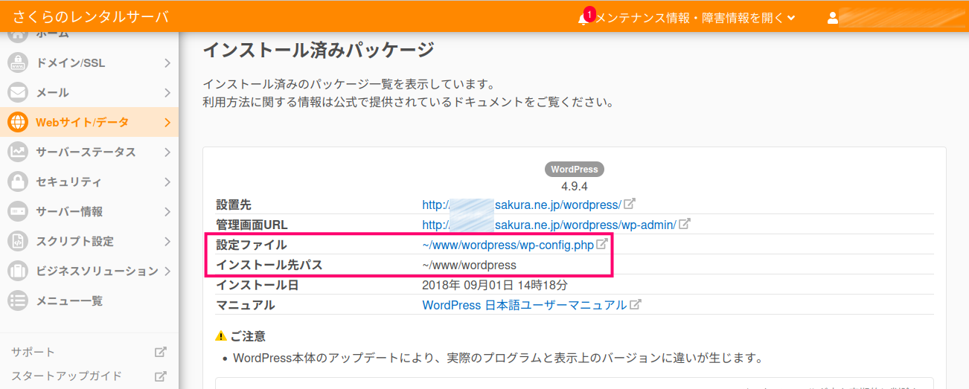This screenshot has height=389, width=969.
Task: Click the notification bell icon
Action: [582, 19]
